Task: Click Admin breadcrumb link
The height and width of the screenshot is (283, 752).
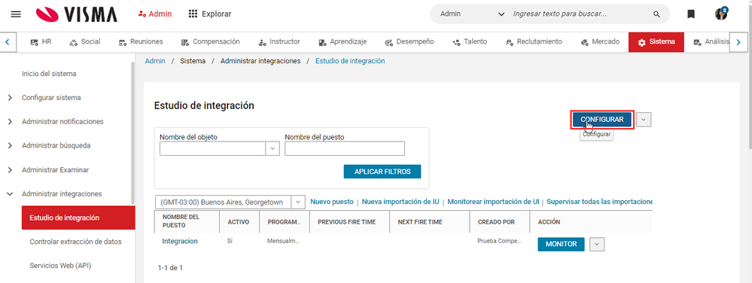Action: 155,61
